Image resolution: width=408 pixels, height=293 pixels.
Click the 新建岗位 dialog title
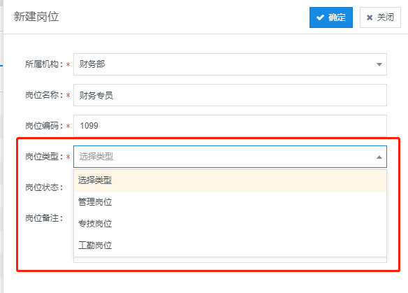click(36, 17)
